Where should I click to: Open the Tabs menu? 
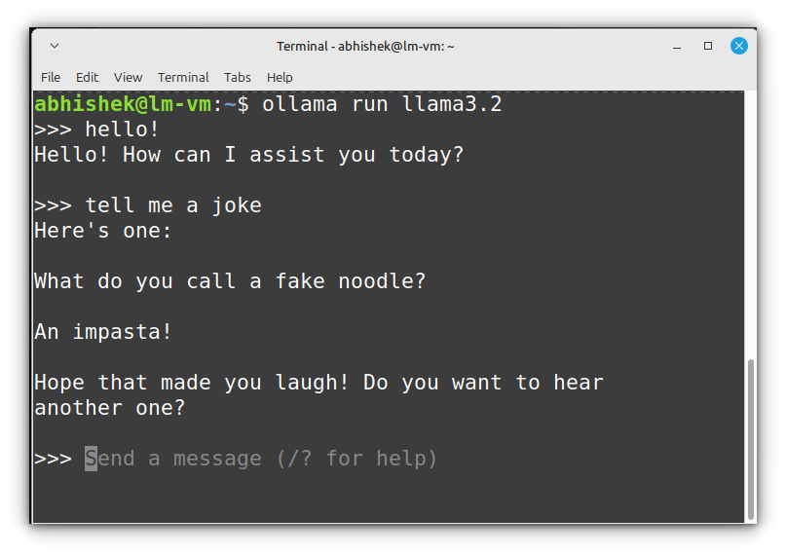tap(238, 77)
